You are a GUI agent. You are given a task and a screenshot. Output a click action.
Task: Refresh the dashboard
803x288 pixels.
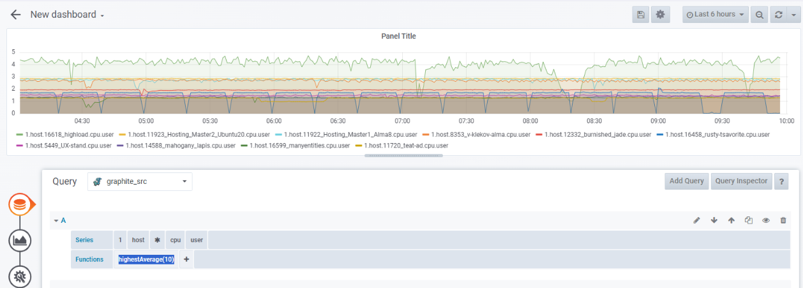tap(777, 15)
